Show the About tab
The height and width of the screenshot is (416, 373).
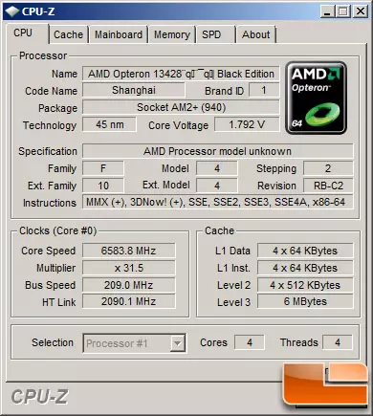pos(256,34)
